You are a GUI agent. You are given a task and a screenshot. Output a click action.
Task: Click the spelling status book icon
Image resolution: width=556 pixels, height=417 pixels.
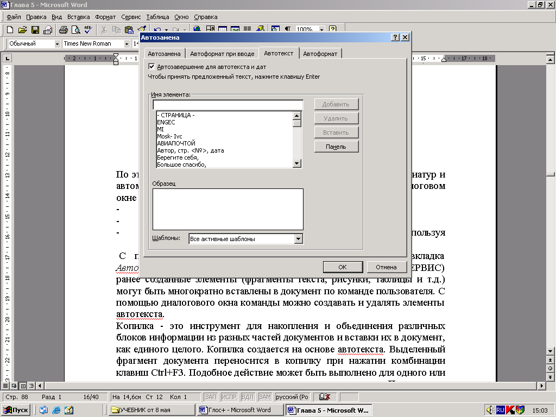click(x=325, y=397)
